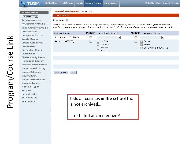Image resolution: width=193 pixels, height=144 pixels.
Task: Open Create User sidebar link
Action: point(28,46)
